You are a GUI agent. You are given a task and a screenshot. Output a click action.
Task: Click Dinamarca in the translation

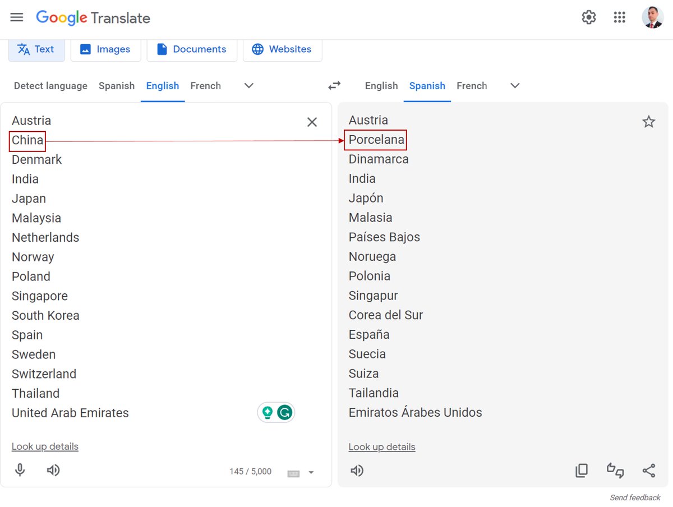(379, 159)
